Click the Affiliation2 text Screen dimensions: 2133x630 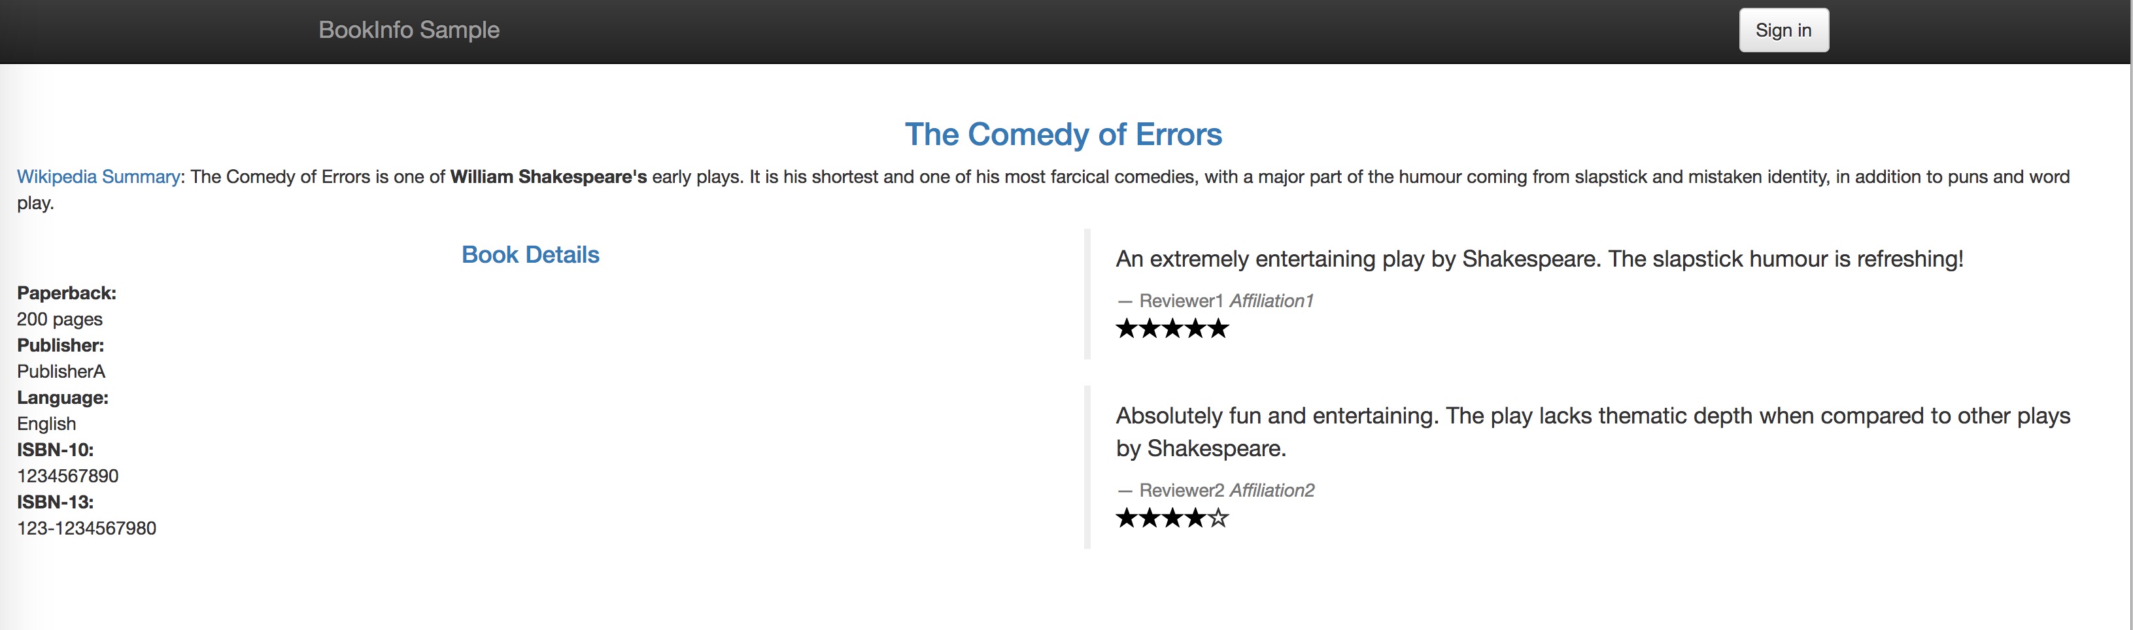click(1272, 490)
